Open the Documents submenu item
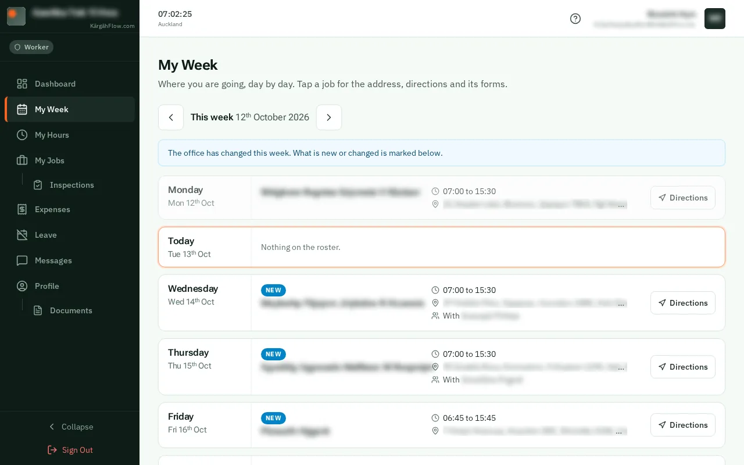 63,310
